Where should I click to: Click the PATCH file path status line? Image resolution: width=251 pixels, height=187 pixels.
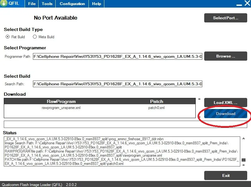(122, 161)
